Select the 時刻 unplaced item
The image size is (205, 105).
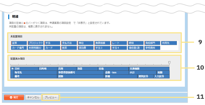[136, 43]
